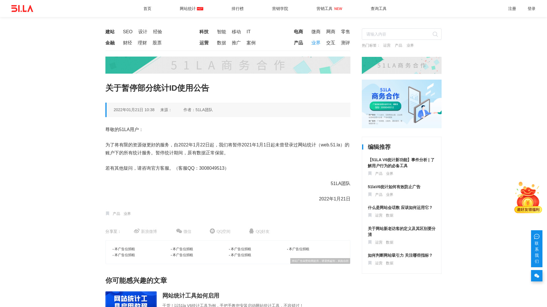The image size is (547, 307).
Task: Click 业界 tag below article body
Action: pyautogui.click(x=127, y=214)
